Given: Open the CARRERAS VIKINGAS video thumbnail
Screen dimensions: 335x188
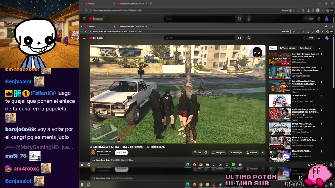Looking at the screenshot, I should (280, 128).
